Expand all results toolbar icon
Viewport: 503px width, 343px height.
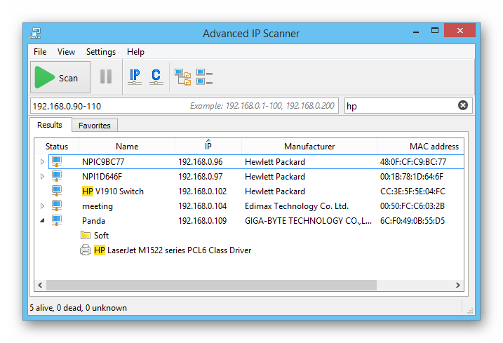[x=183, y=77]
